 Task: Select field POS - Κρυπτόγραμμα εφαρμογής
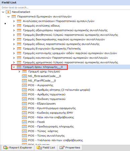click(52, 108)
